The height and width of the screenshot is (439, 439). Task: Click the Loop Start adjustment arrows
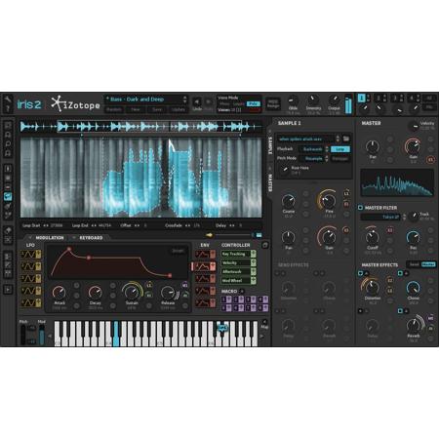46,225
